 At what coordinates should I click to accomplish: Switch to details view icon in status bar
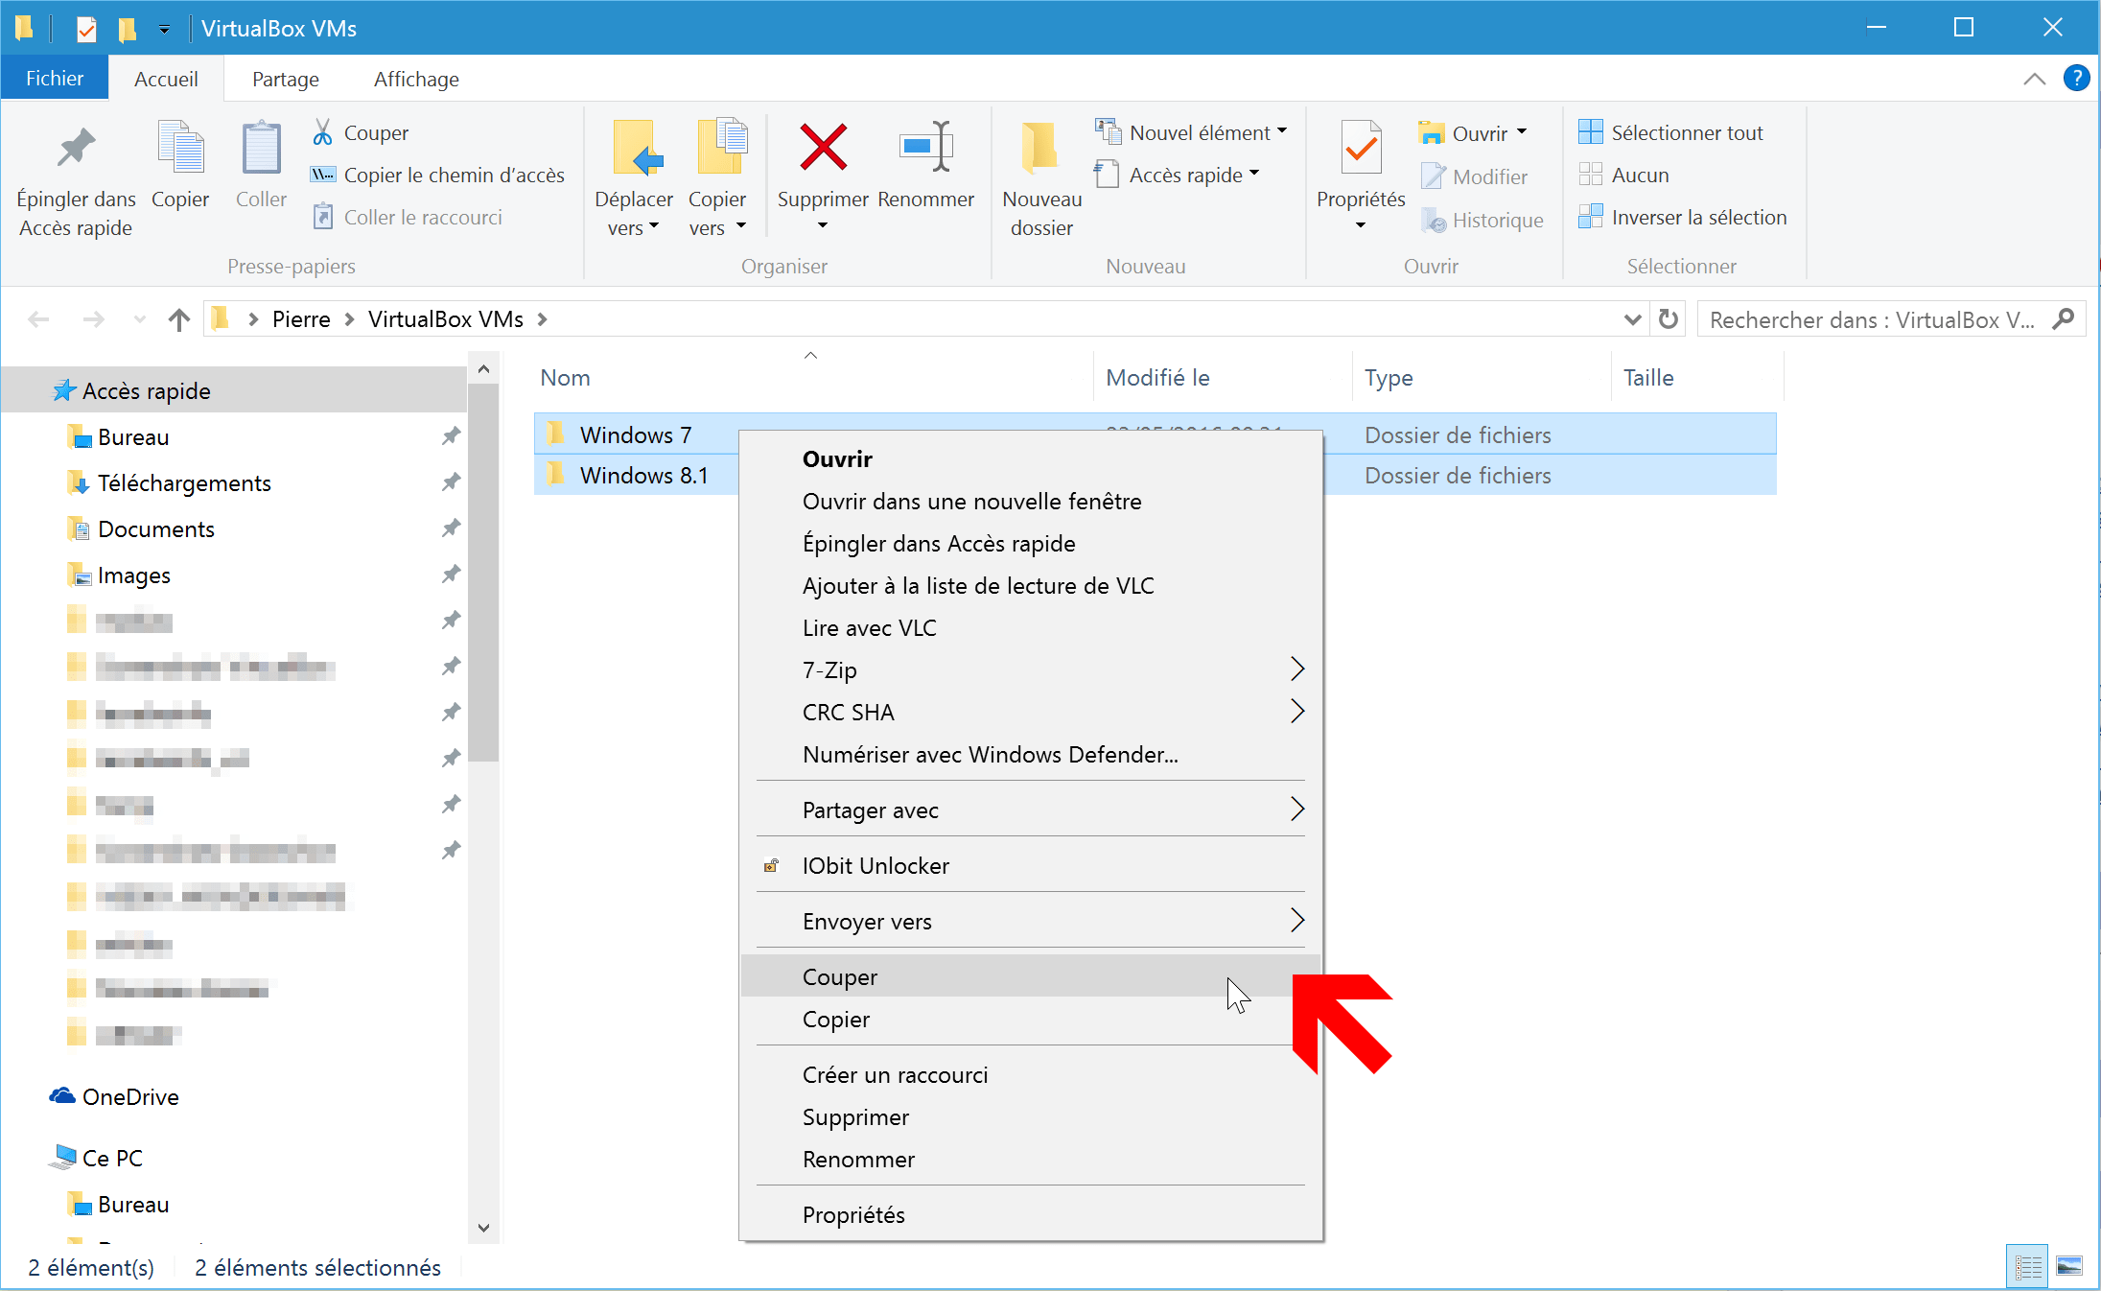point(2028,1267)
